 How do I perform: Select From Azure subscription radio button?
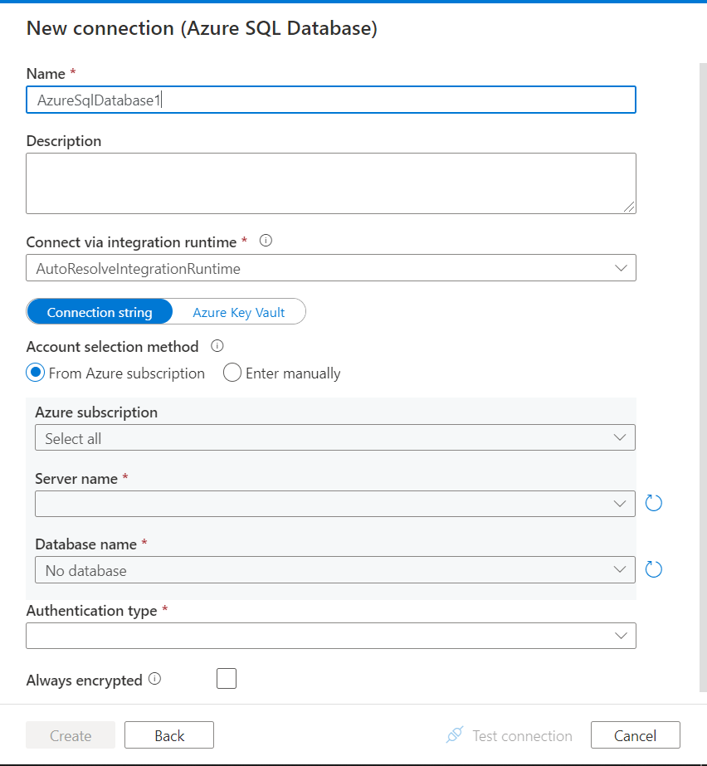coord(36,373)
